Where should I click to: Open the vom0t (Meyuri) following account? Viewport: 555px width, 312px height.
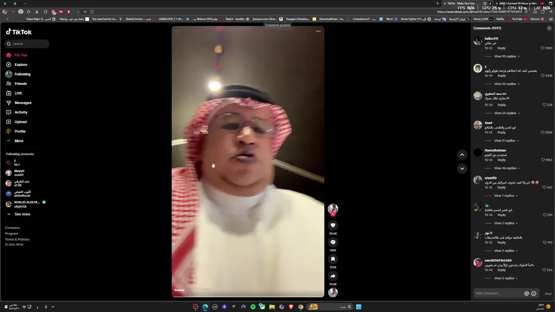coord(16,173)
